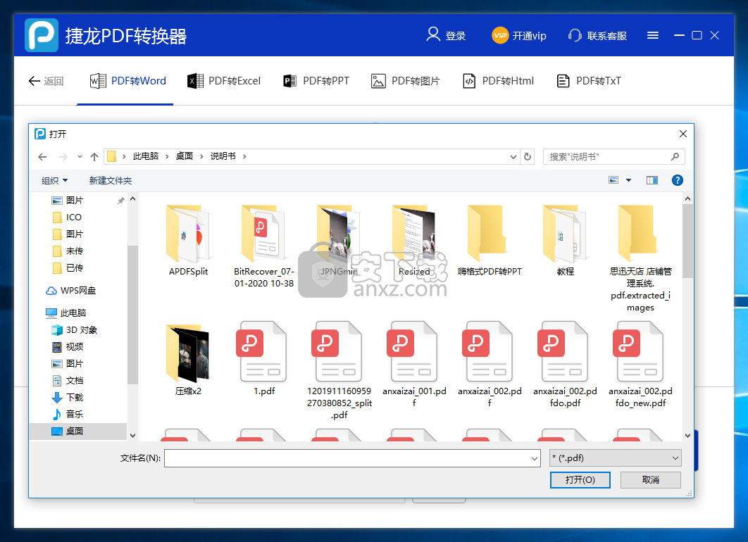The width and height of the screenshot is (748, 542).
Task: Open the hamburger menu in title bar
Action: pos(653,35)
